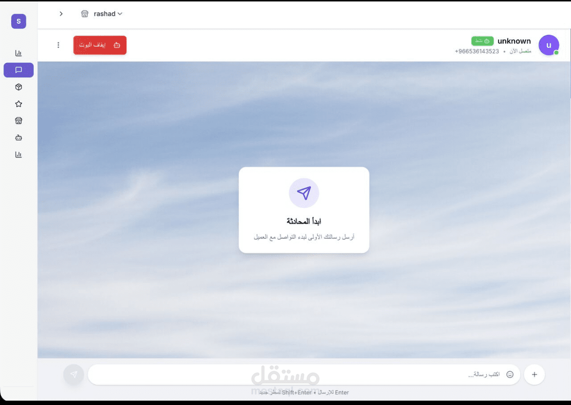Click the purple u contact avatar
571x405 pixels.
pyautogui.click(x=549, y=45)
